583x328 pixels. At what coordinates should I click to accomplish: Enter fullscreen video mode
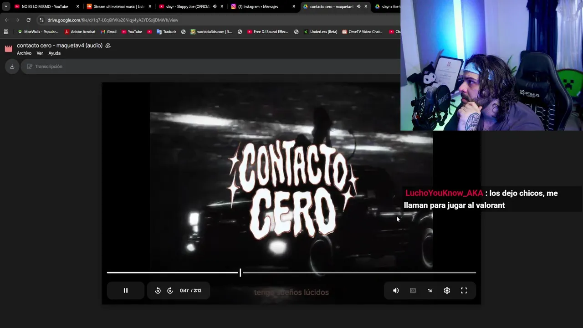click(x=464, y=291)
